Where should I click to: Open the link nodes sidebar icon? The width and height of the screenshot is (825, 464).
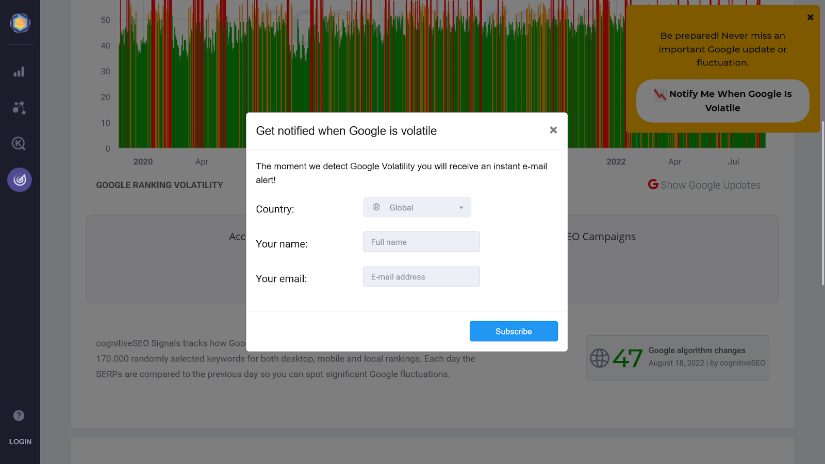19,108
